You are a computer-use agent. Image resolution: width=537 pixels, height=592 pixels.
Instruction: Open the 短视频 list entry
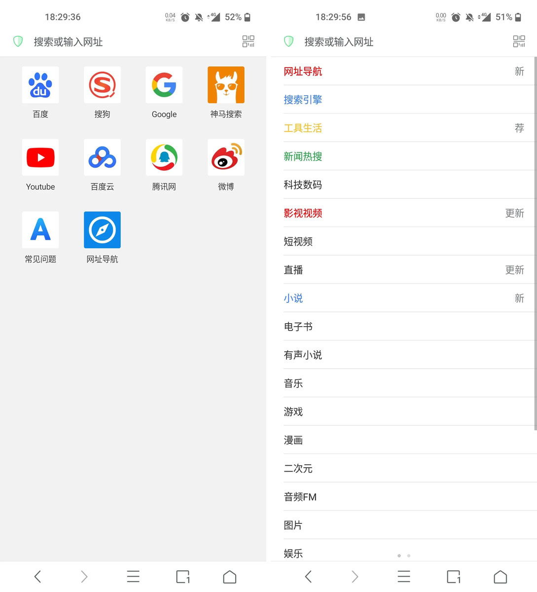click(404, 241)
